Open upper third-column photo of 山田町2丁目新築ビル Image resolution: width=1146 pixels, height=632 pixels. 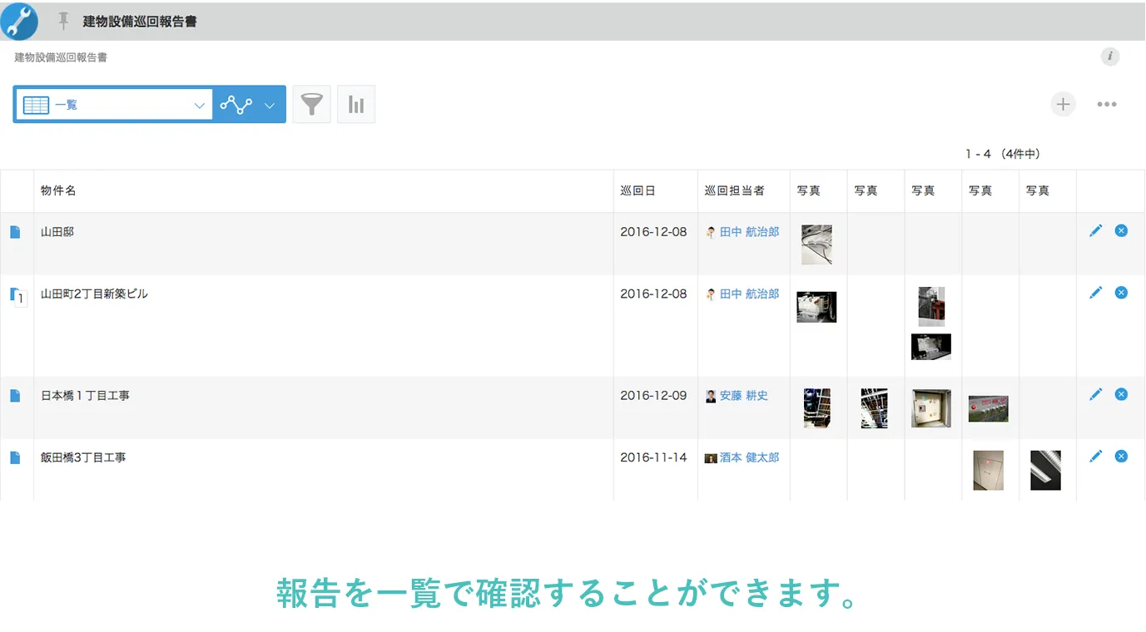931,307
